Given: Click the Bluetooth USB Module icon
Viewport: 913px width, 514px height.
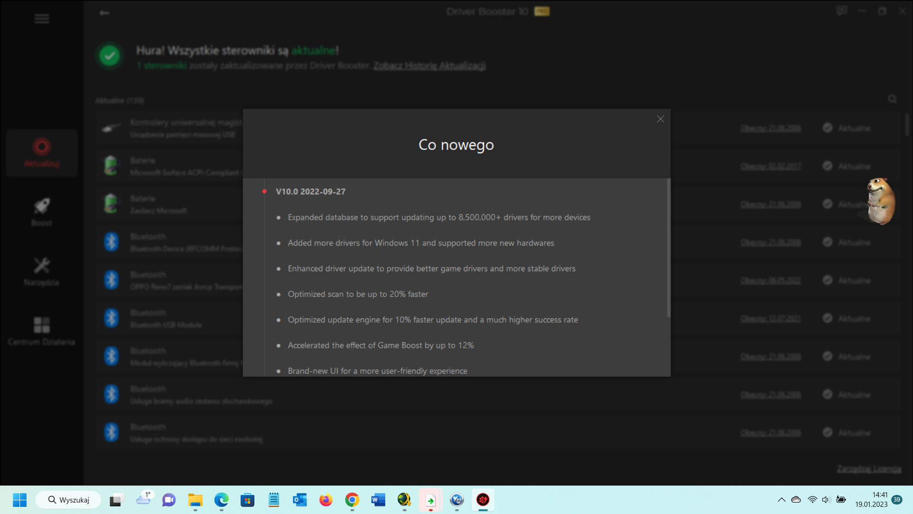Looking at the screenshot, I should pyautogui.click(x=111, y=318).
